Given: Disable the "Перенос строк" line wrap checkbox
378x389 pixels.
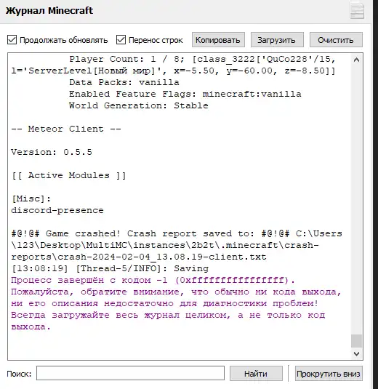Looking at the screenshot, I should [x=121, y=40].
